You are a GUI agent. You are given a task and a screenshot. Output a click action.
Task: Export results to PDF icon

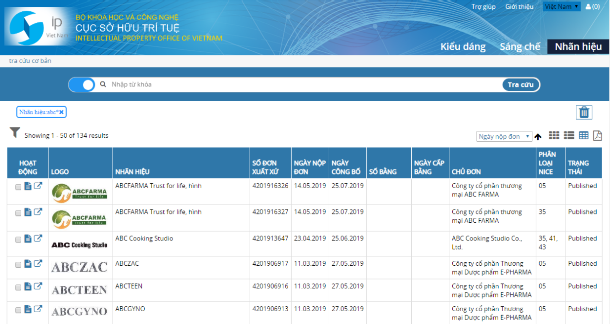click(x=598, y=135)
